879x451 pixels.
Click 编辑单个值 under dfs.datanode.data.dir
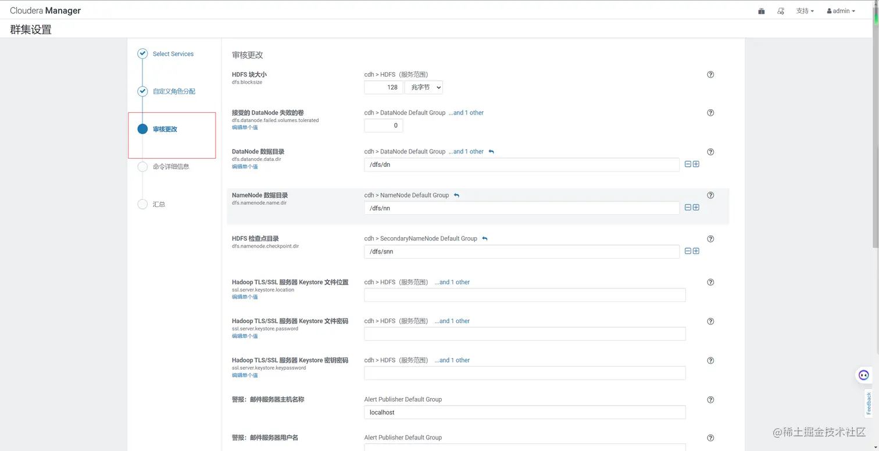245,167
